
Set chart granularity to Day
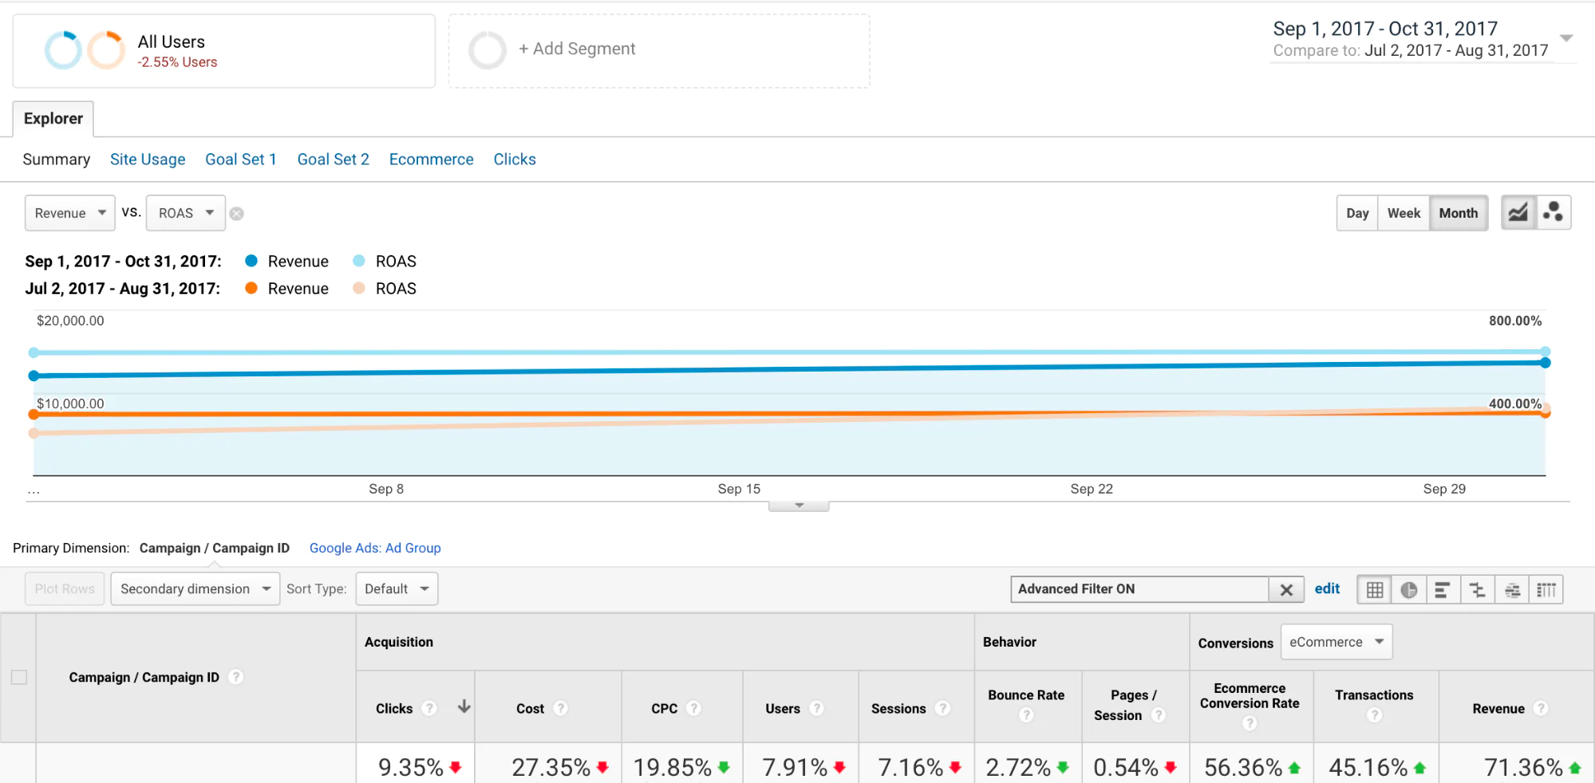point(1357,213)
